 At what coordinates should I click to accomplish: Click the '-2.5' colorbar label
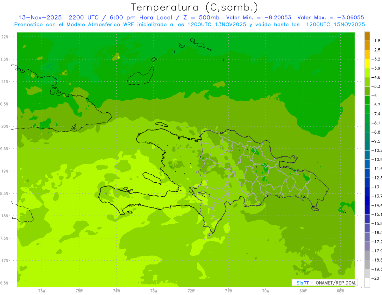tap(376, 50)
